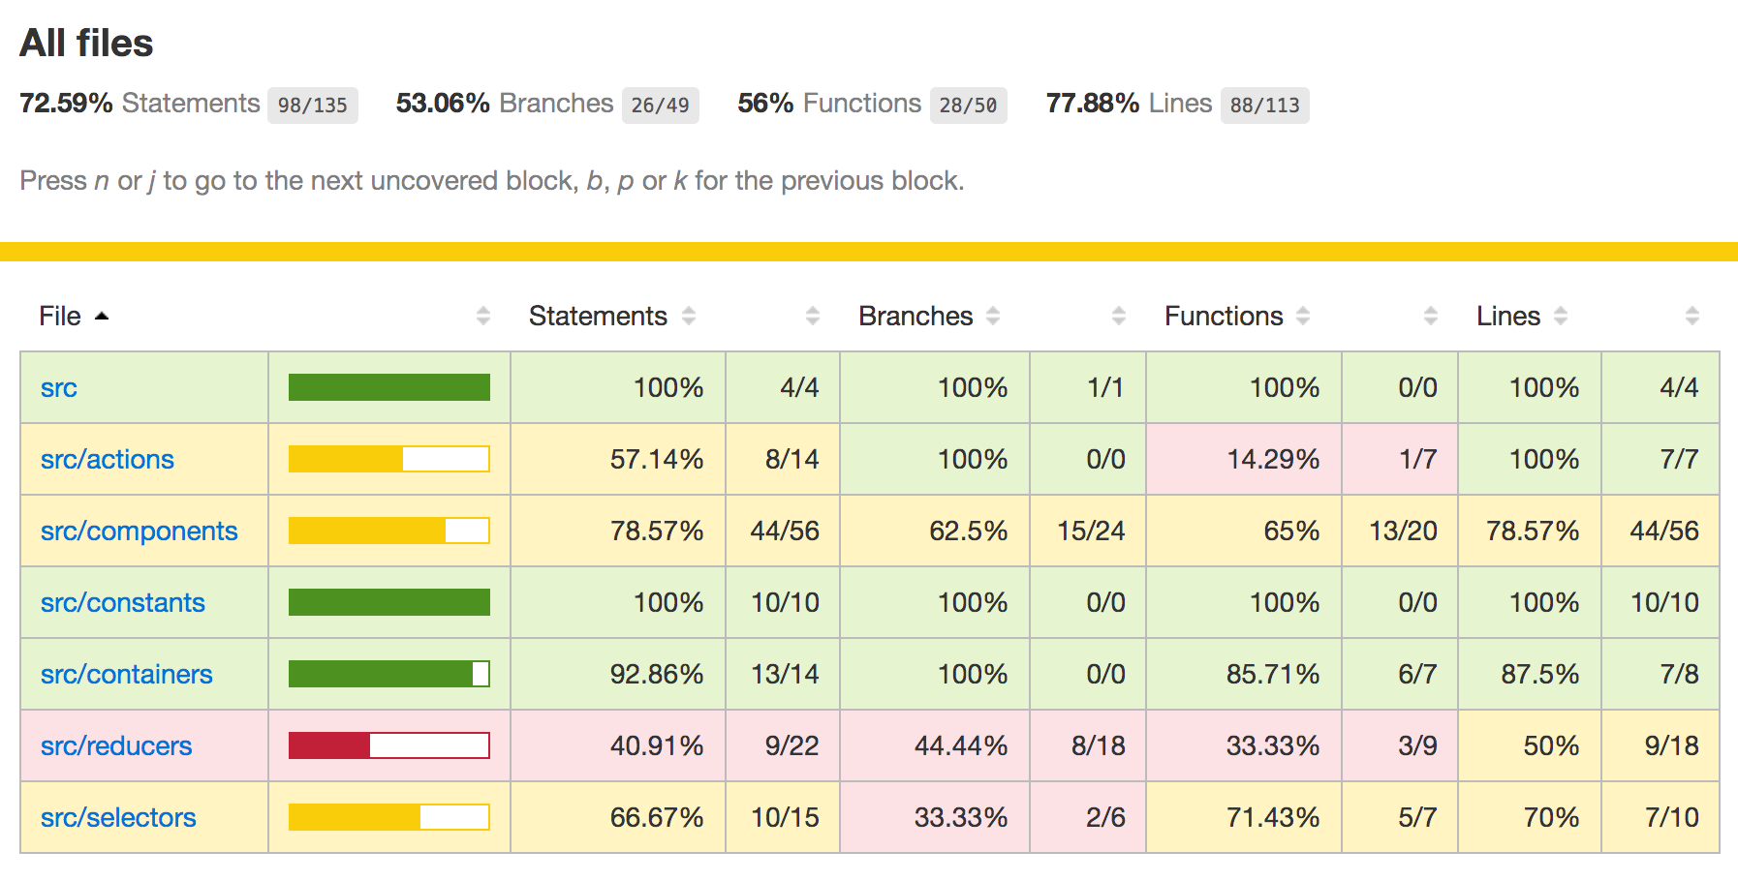1738x881 pixels.
Task: Click sort arrows above the 4/4 statements count column
Action: click(813, 316)
